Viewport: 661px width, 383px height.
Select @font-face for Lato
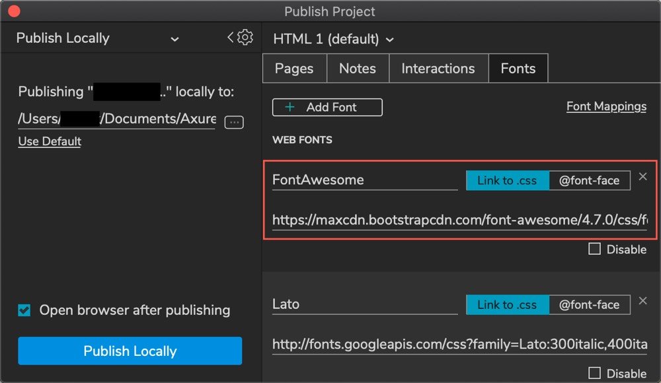click(590, 304)
